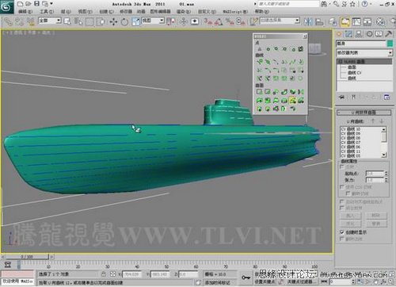The width and height of the screenshot is (396, 287).
Task: Activate the Select and Rotate tool
Action: tap(124, 21)
